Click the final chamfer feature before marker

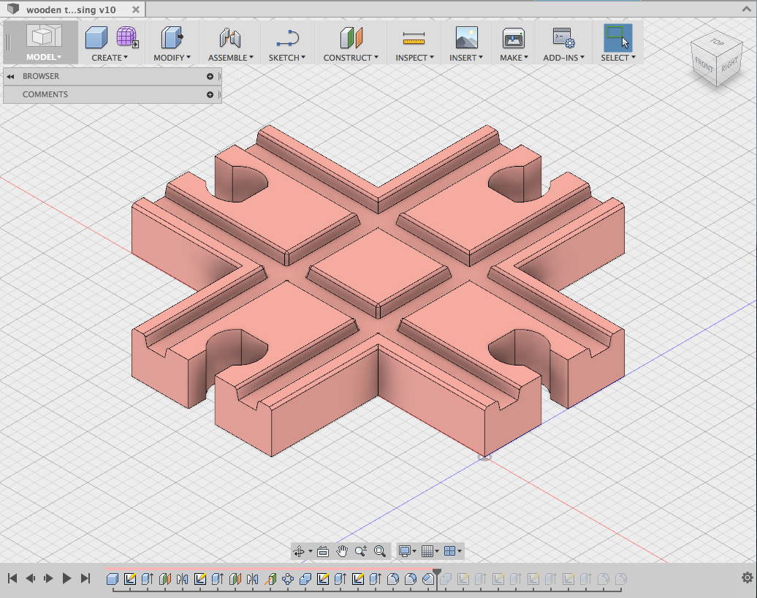coord(427,579)
